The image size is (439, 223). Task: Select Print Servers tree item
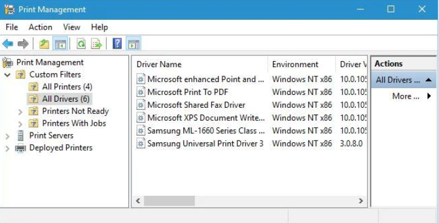tap(51, 136)
